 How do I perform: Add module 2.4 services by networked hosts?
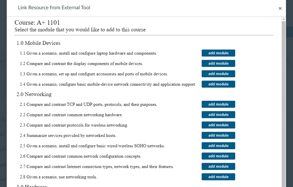pyautogui.click(x=218, y=136)
